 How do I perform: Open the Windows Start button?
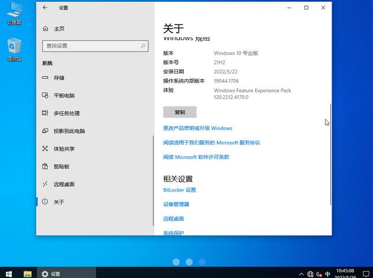tap(8, 274)
